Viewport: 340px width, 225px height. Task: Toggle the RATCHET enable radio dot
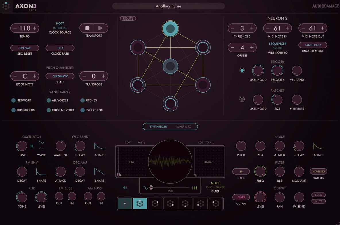242,99
